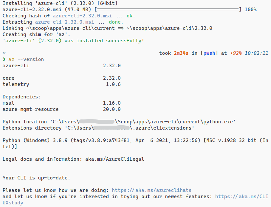The width and height of the screenshot is (271, 207).
Task: Click the download progress bar at 100%
Action: coord(168,10)
